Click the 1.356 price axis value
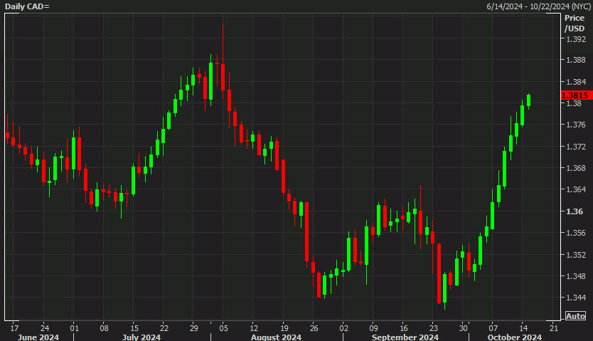This screenshot has width=593, height=341. (x=575, y=233)
